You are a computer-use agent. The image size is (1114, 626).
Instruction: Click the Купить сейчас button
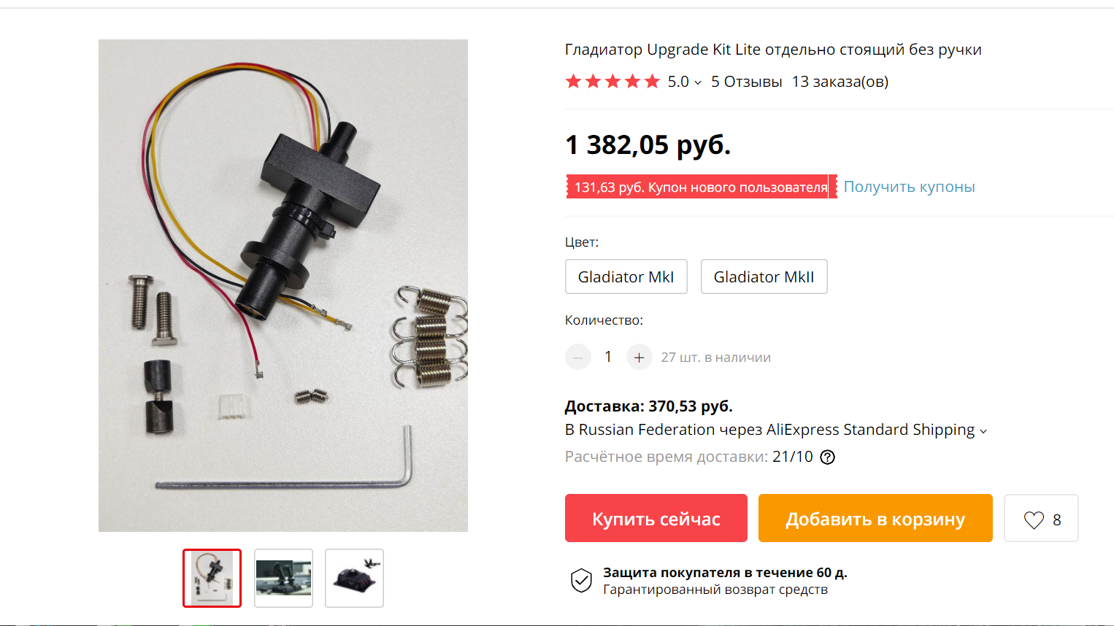[x=656, y=518]
